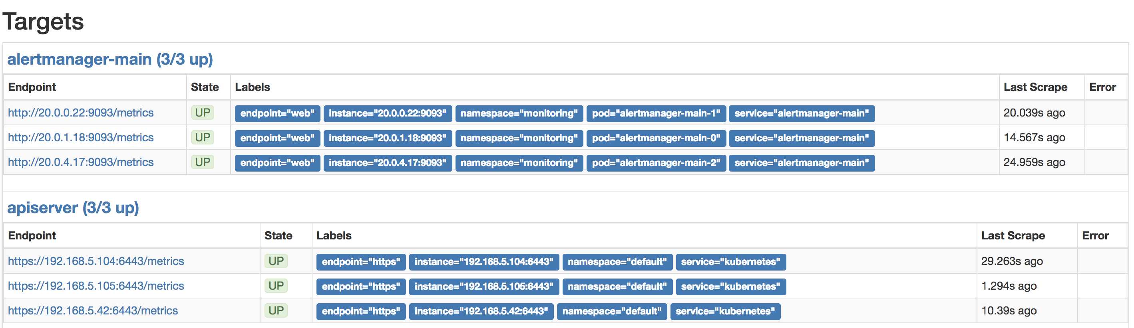The width and height of the screenshot is (1134, 328).
Task: Collapse the alertmanager-main (3/3 up) section heading
Action: pos(110,59)
